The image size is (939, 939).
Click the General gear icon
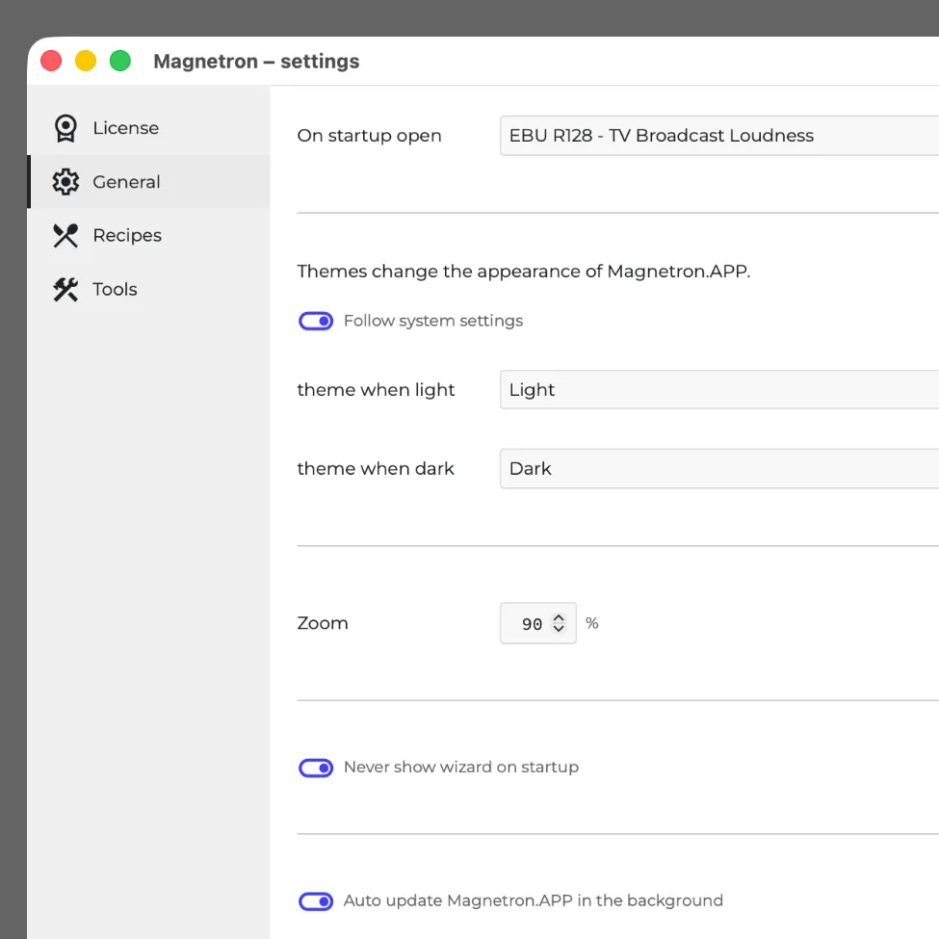pyautogui.click(x=65, y=182)
